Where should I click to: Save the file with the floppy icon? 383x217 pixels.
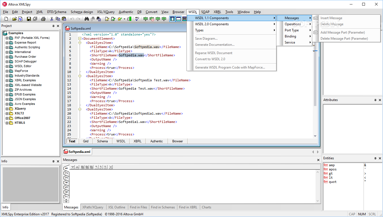point(29,19)
